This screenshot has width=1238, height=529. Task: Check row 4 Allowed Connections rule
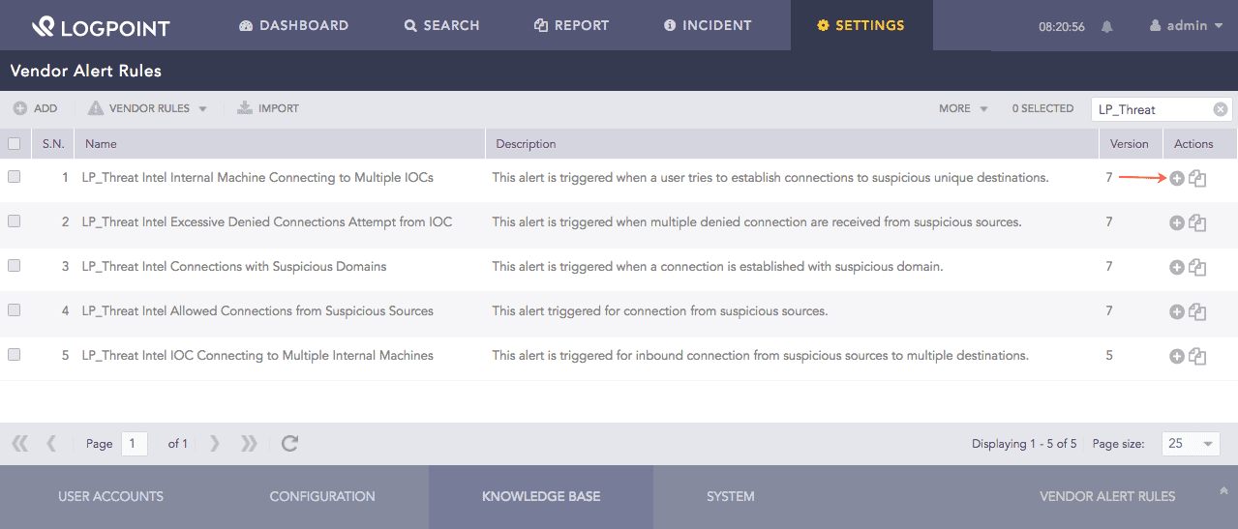[x=14, y=310]
